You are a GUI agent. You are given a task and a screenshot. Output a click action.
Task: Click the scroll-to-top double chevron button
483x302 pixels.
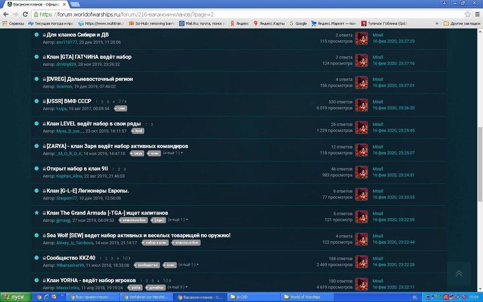tap(459, 274)
